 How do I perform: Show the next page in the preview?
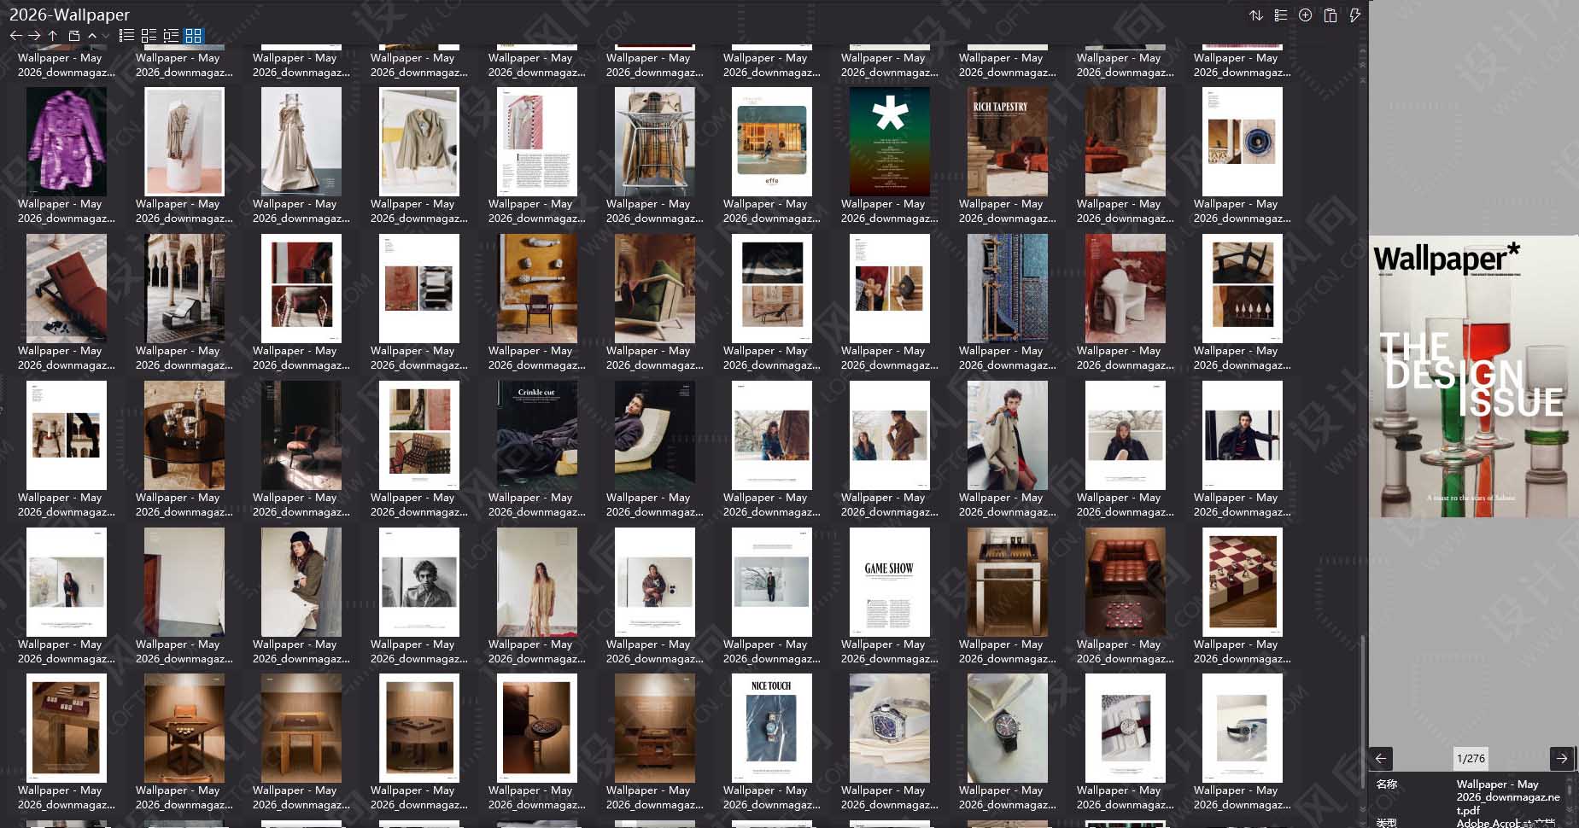tap(1561, 758)
